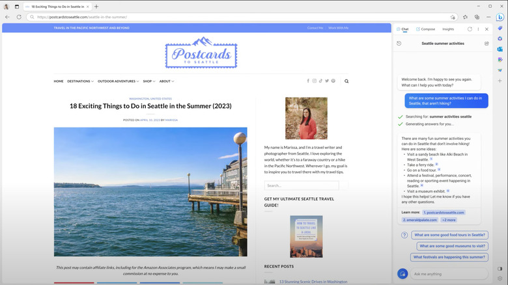Open chat history clock icon

click(x=399, y=44)
